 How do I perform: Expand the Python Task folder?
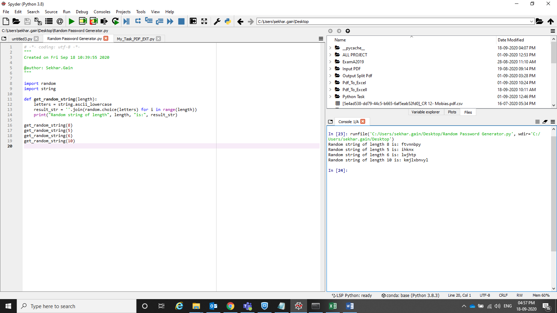point(330,97)
